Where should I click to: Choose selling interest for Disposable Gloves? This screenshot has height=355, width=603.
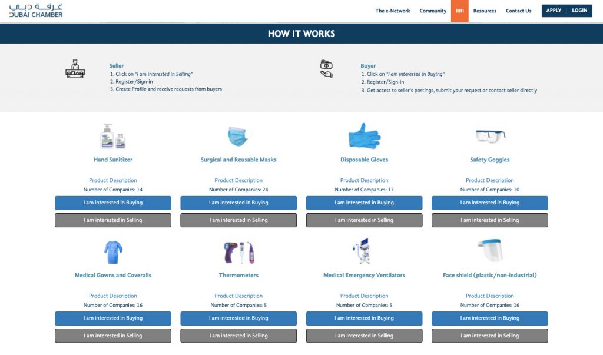(364, 220)
